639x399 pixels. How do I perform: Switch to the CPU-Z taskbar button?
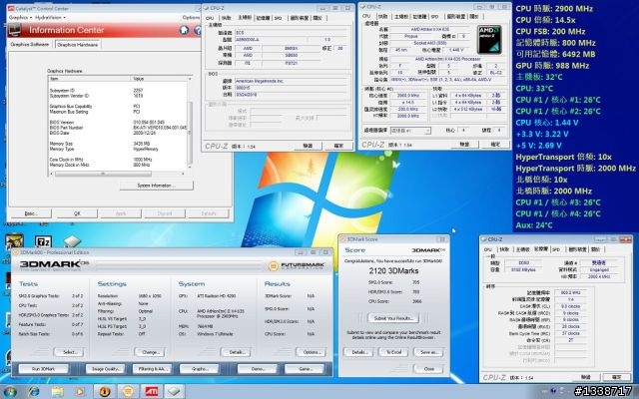pyautogui.click(x=175, y=392)
